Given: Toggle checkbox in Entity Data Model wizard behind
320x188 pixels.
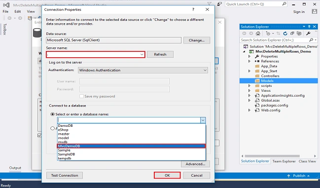Looking at the screenshot, I should 39,135.
